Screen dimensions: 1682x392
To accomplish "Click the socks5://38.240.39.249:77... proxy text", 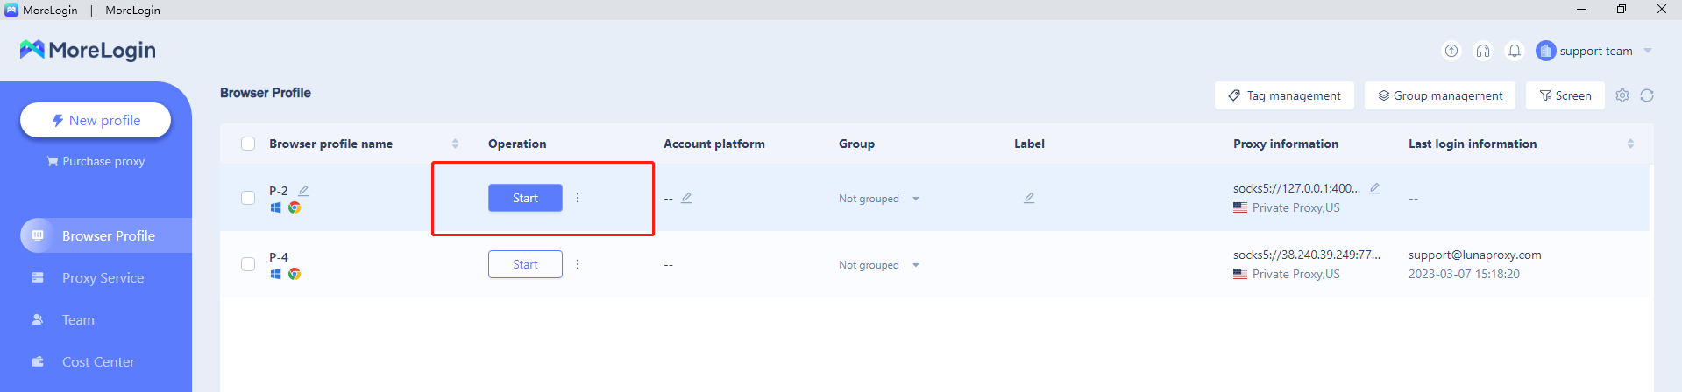I will [1307, 255].
